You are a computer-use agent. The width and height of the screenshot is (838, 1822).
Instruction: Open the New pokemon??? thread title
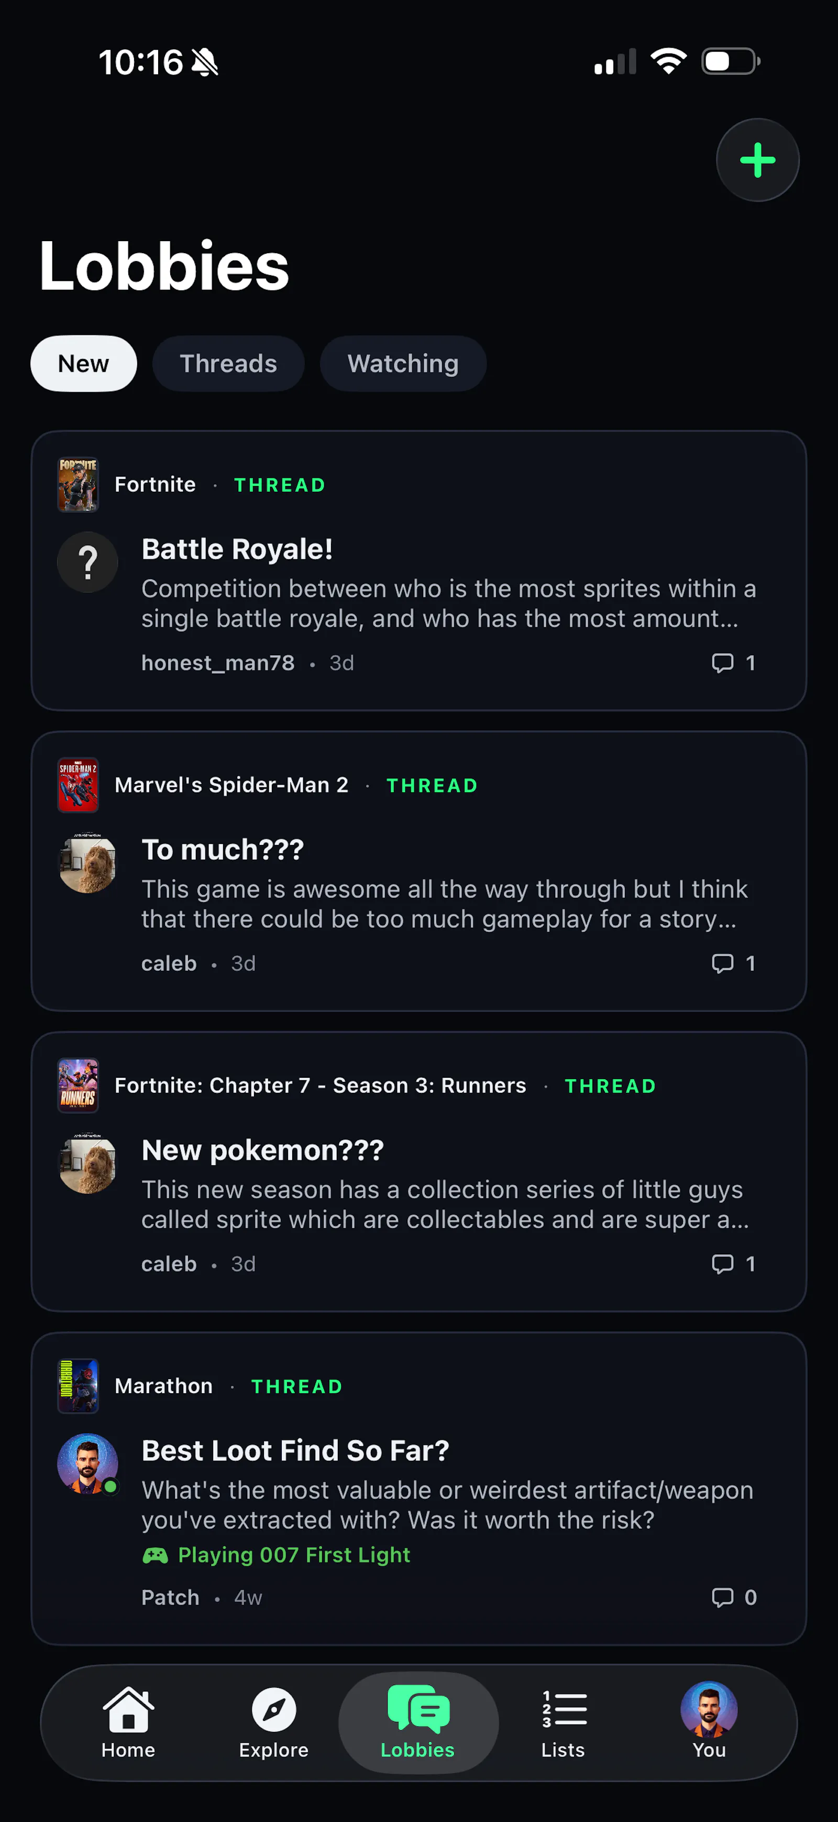(x=263, y=1150)
